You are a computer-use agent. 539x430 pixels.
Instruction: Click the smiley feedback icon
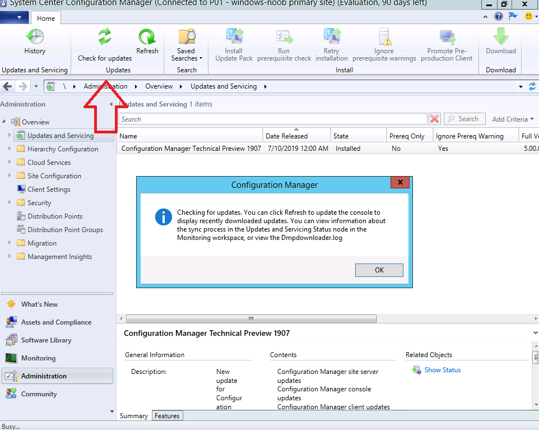[529, 16]
